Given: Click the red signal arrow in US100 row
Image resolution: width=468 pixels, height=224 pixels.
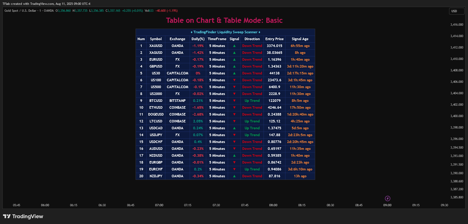Looking at the screenshot, I should (234, 80).
